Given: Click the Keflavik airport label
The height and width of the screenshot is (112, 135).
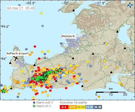Looking at the screenshot, I should pyautogui.click(x=17, y=53).
